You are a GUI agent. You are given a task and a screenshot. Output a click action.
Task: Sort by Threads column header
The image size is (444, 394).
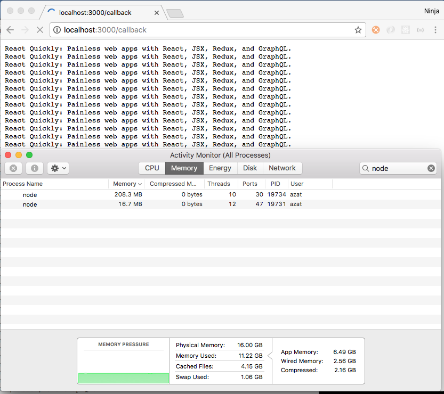[x=221, y=184]
